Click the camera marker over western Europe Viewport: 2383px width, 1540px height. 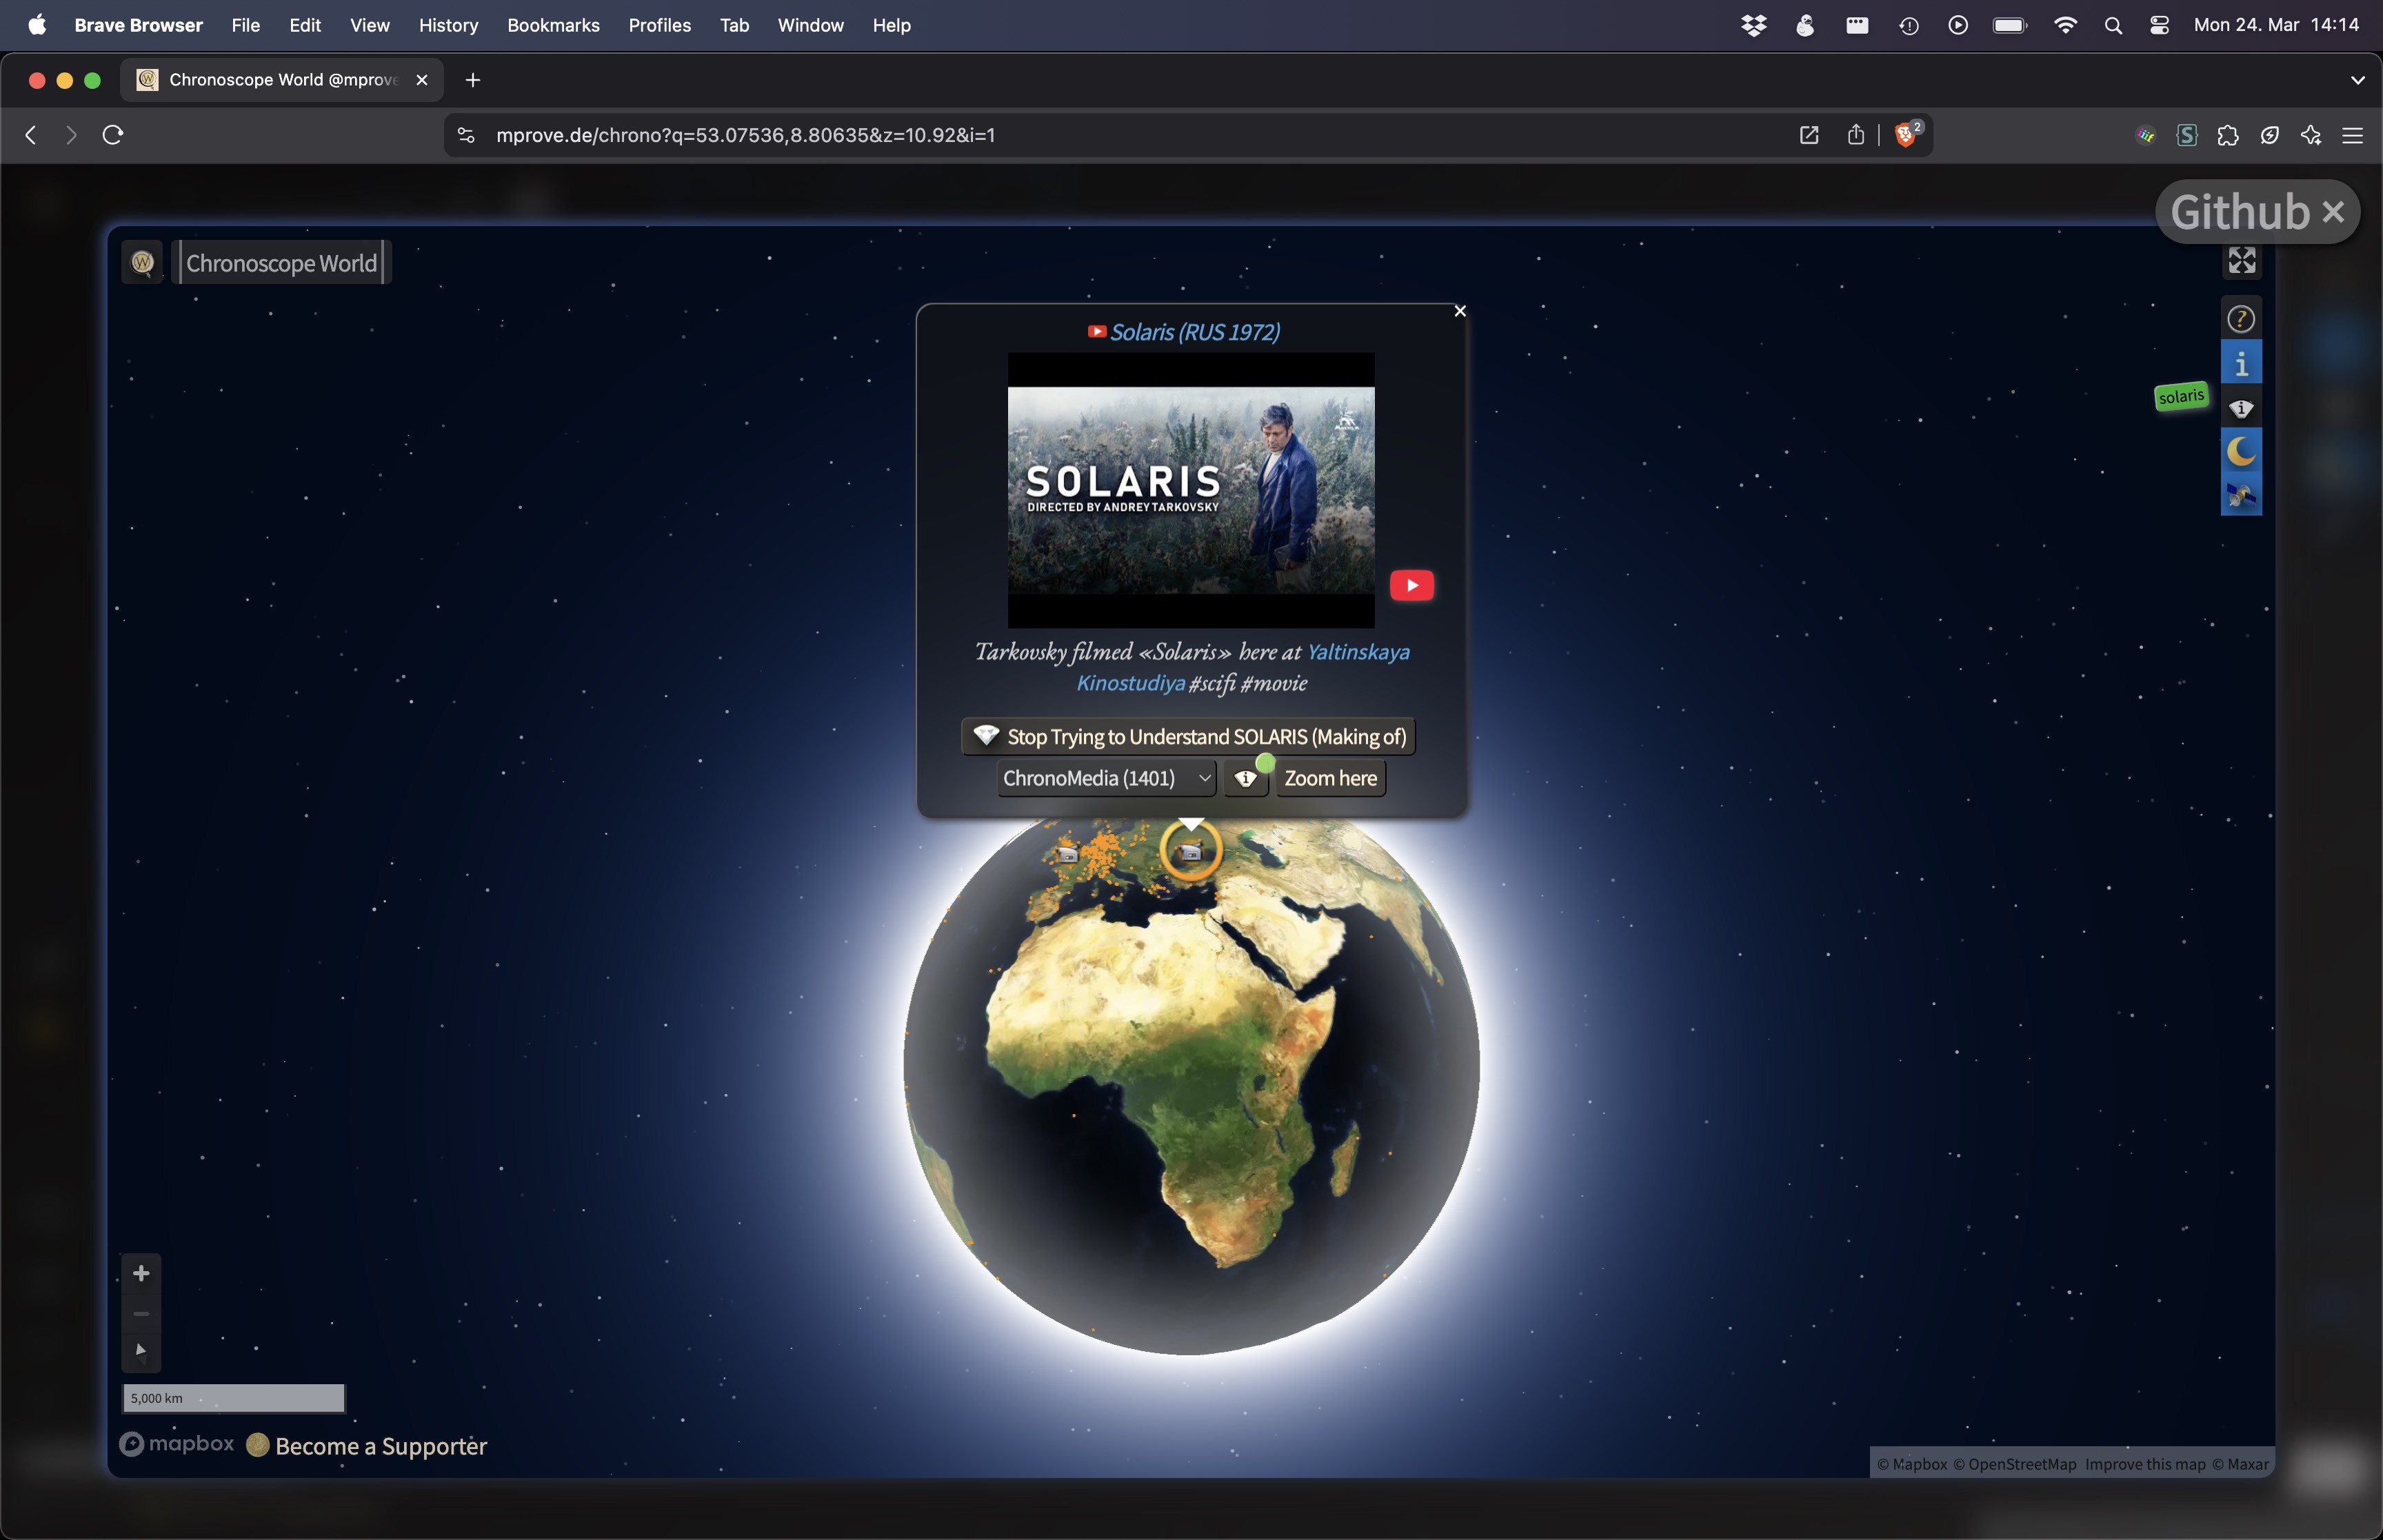click(1067, 855)
